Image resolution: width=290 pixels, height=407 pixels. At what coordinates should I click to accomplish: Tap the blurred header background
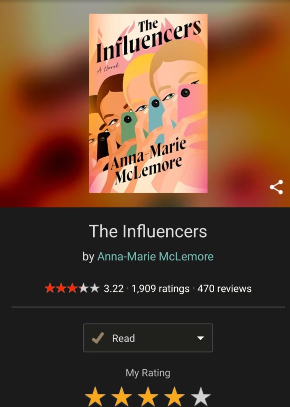[x=44, y=104]
